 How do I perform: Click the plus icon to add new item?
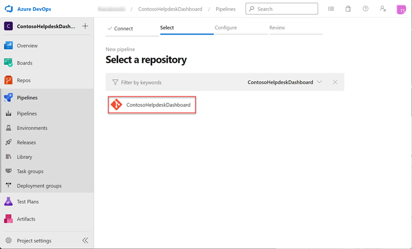point(85,26)
